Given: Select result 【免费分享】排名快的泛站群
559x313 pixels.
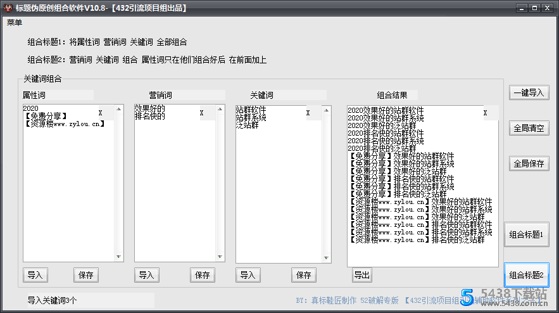Looking at the screenshot, I should pyautogui.click(x=397, y=194).
